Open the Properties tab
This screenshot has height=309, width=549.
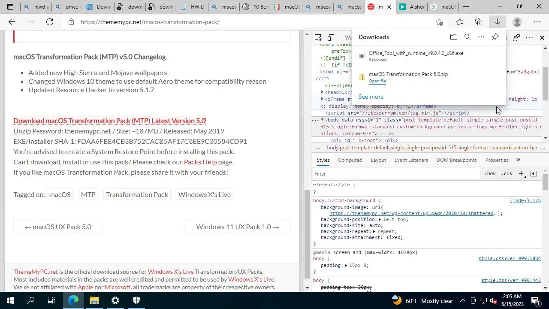point(497,160)
